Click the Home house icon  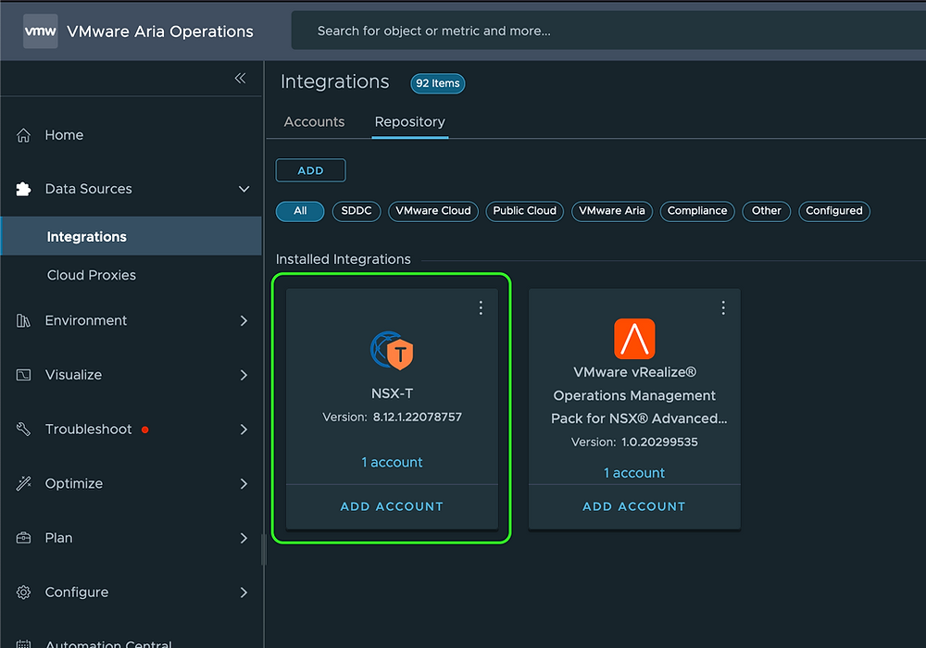(24, 135)
